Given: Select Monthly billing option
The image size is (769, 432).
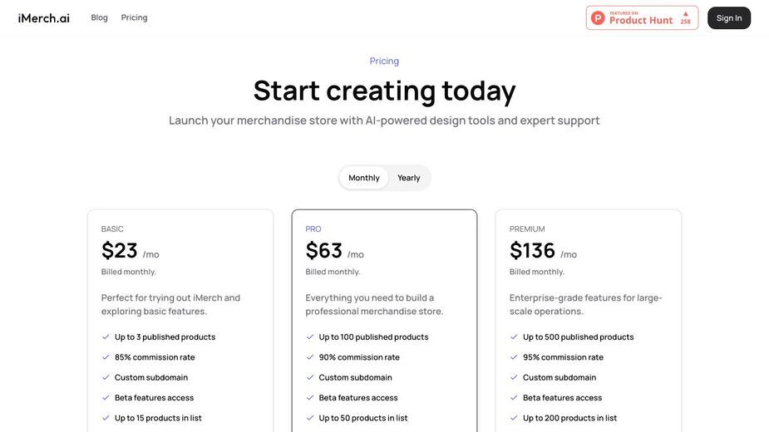Looking at the screenshot, I should 364,178.
